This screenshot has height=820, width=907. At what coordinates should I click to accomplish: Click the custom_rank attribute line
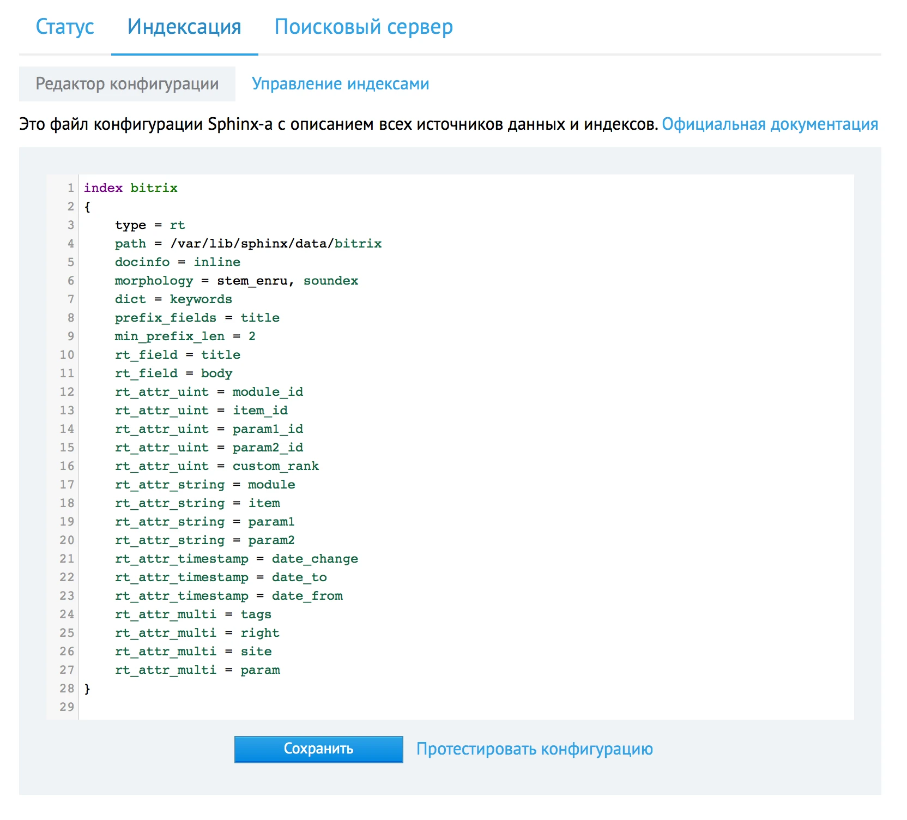tap(216, 466)
